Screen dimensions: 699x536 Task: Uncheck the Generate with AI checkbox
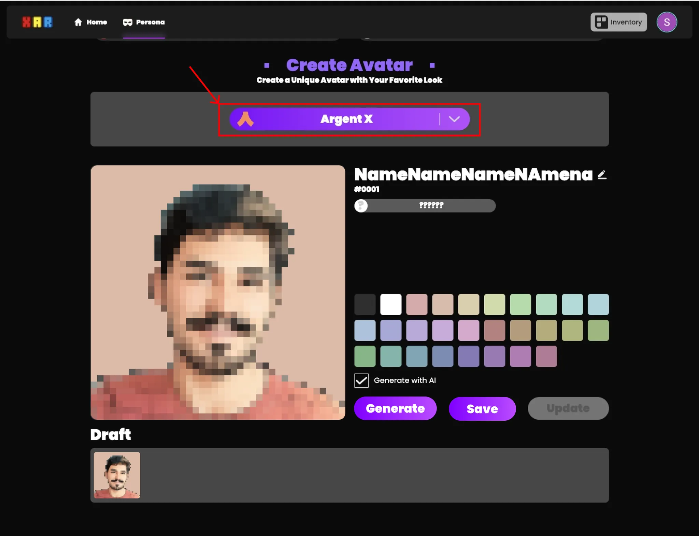click(x=361, y=380)
